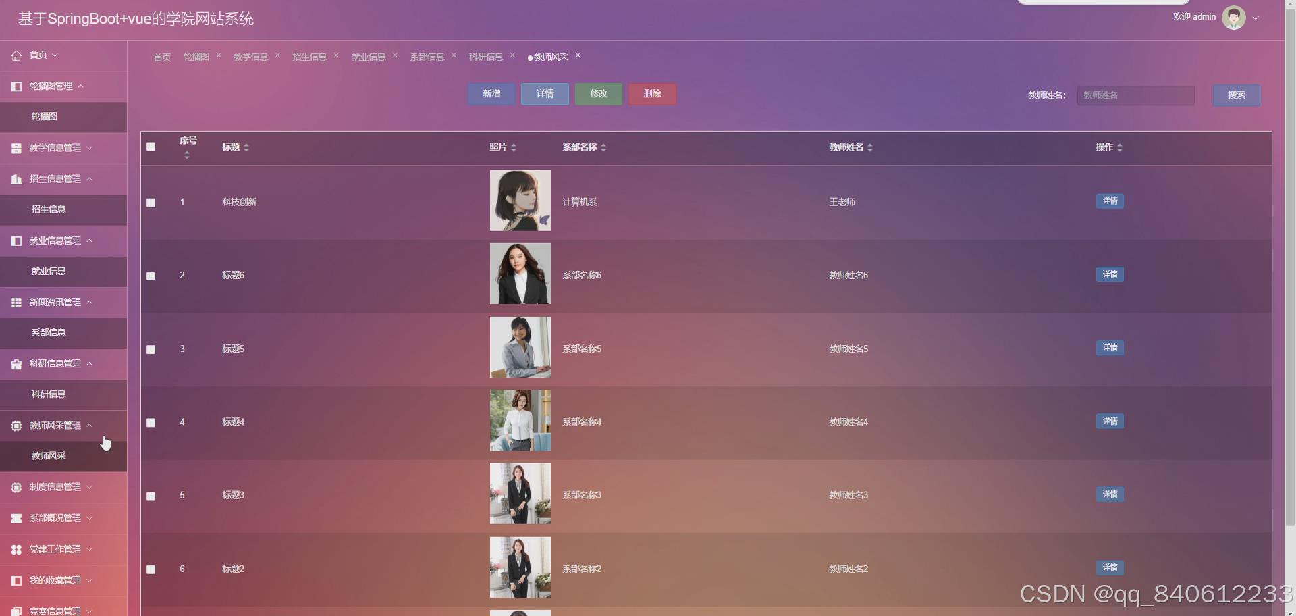Click the home icon in the sidebar
Image resolution: width=1296 pixels, height=616 pixels.
tap(16, 55)
